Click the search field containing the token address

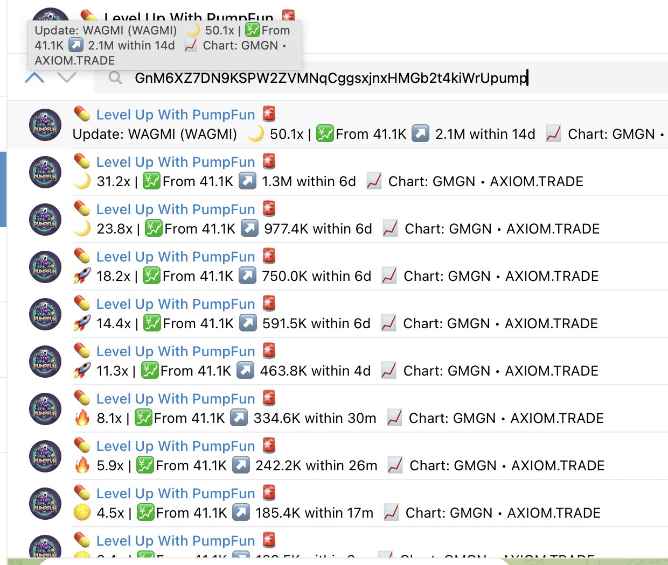click(381, 78)
